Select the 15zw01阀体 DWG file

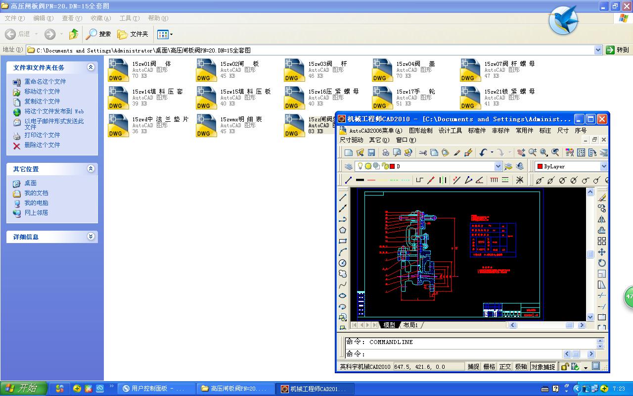(x=141, y=70)
